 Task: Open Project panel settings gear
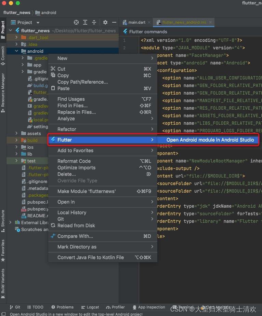click(105, 22)
